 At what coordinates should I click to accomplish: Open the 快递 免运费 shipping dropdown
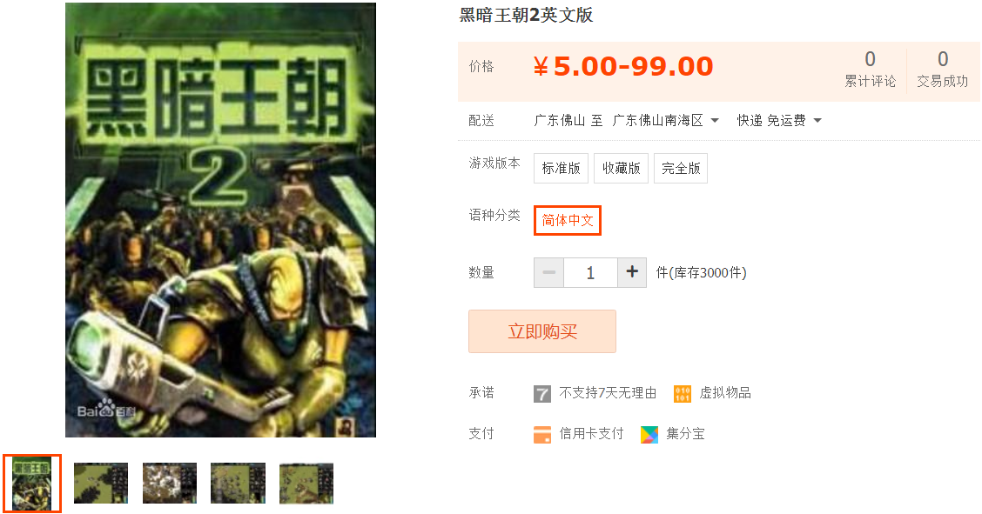[x=779, y=120]
